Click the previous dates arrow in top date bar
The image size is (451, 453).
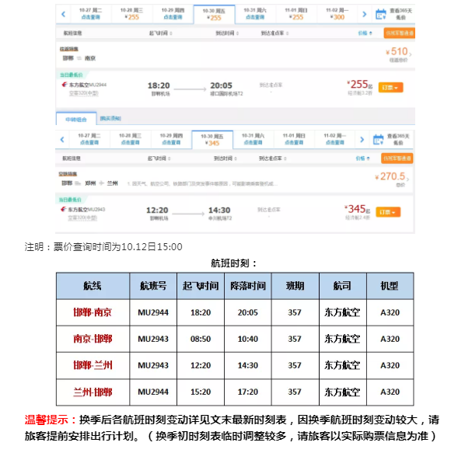[63, 14]
